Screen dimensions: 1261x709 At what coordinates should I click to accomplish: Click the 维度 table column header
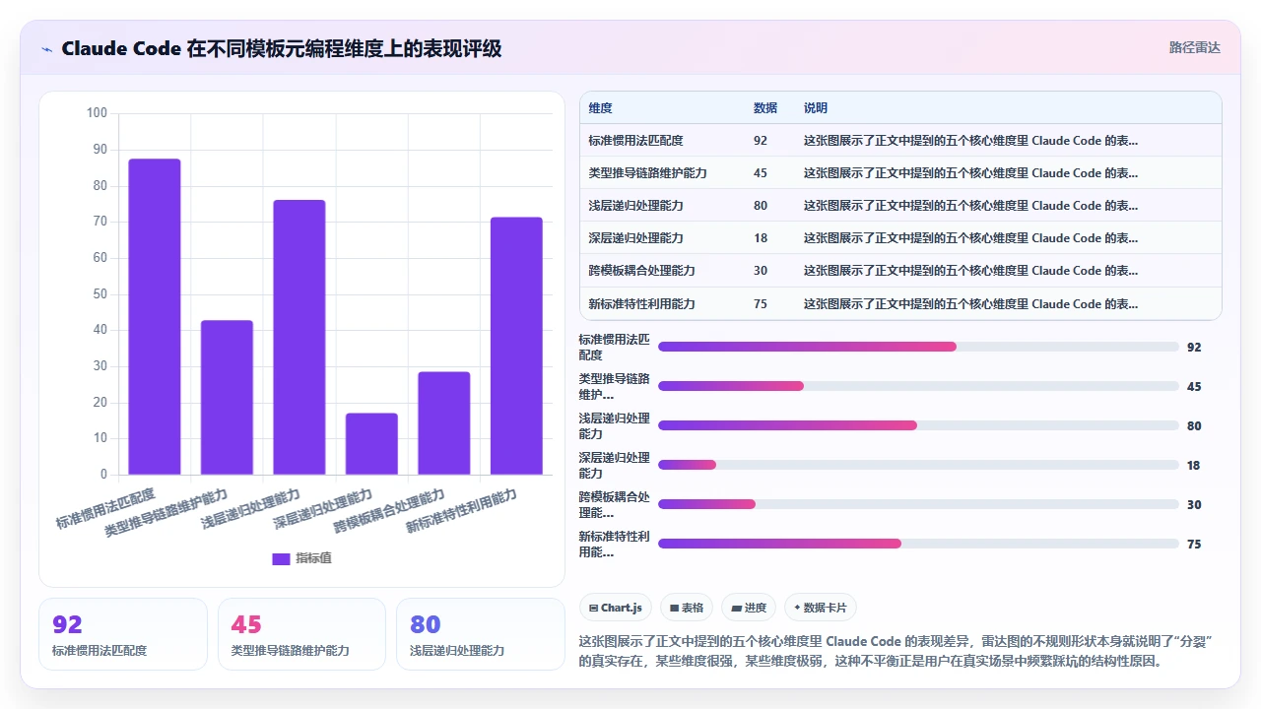[x=600, y=108]
